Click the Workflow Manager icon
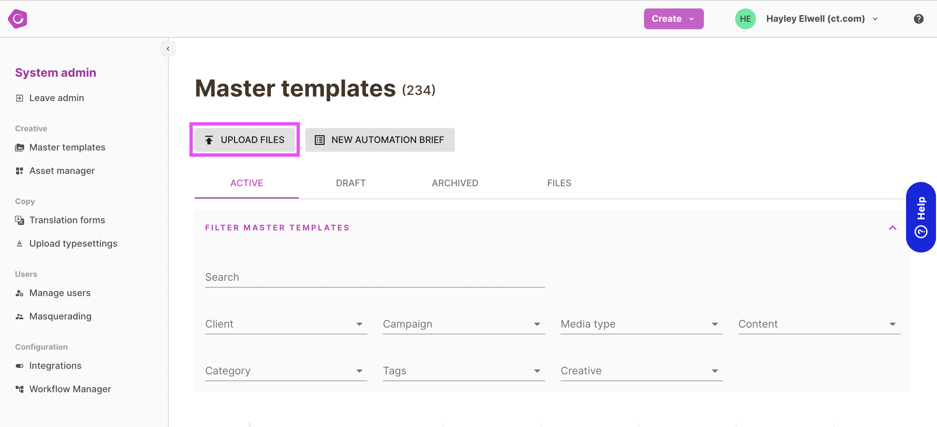Viewport: 937px width, 427px height. [20, 389]
